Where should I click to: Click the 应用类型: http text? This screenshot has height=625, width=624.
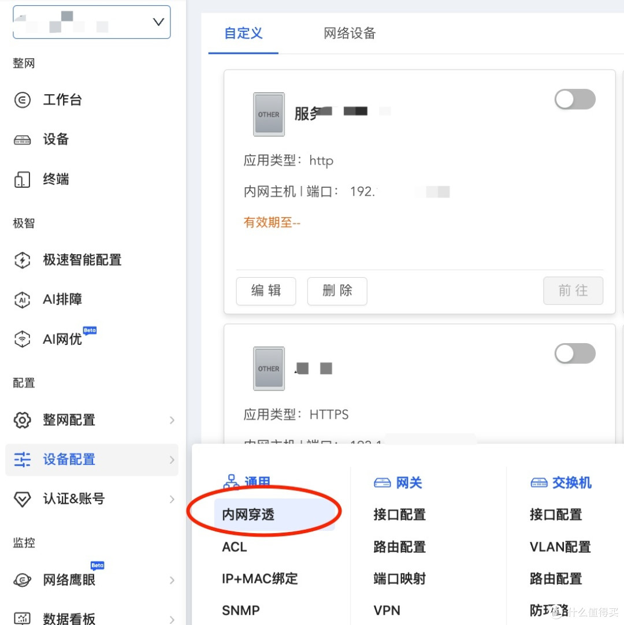(288, 161)
